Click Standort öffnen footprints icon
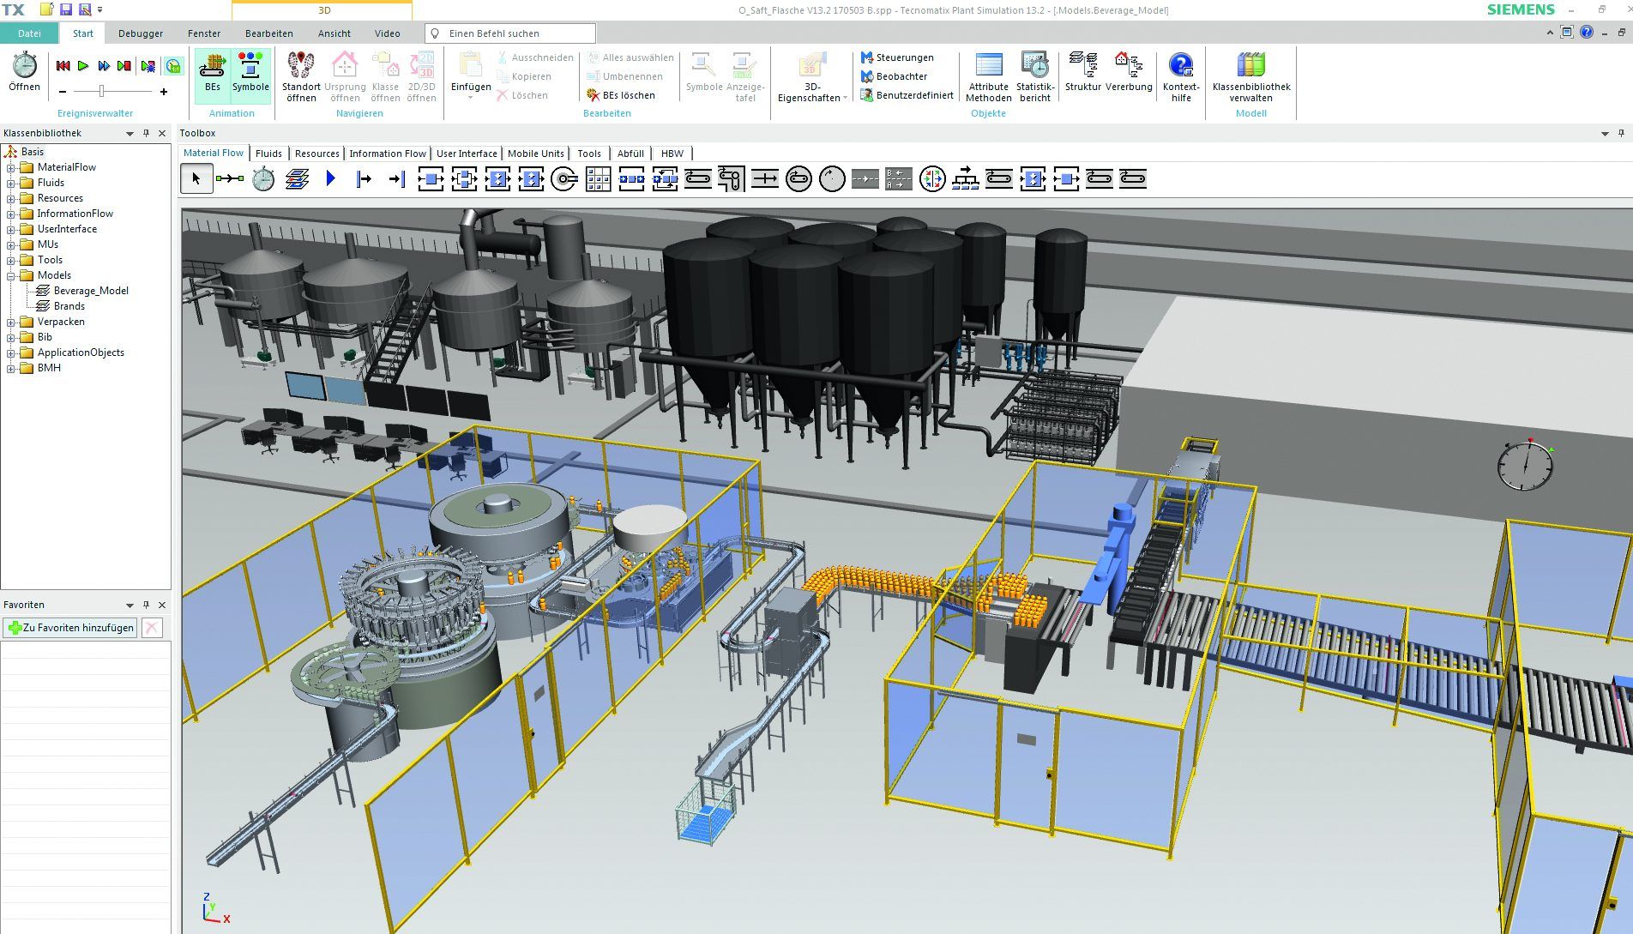Image resolution: width=1633 pixels, height=934 pixels. 301,76
